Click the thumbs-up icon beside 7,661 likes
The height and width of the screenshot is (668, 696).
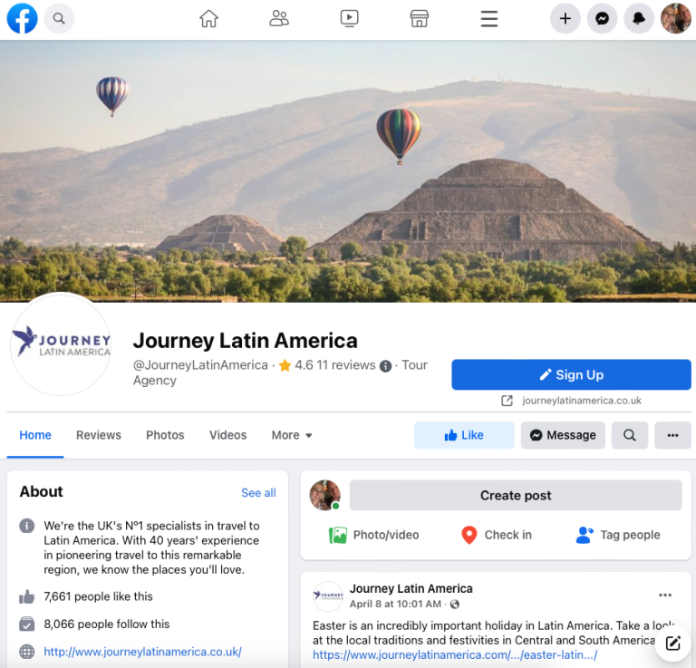click(x=26, y=596)
